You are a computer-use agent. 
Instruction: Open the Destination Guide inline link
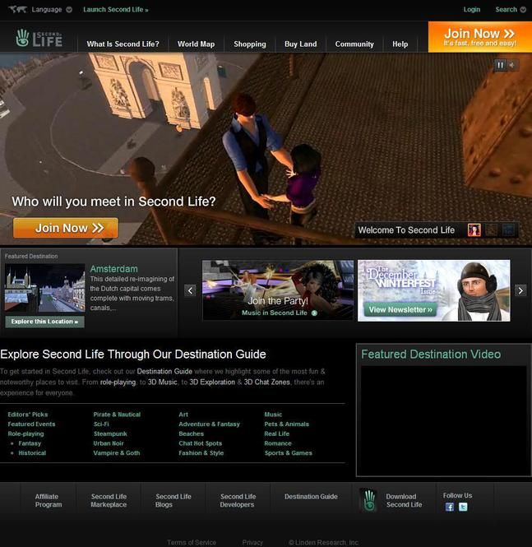[164, 372]
